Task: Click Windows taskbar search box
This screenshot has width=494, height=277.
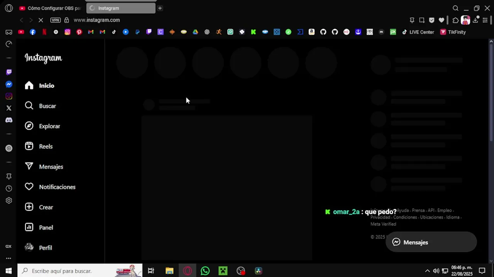Action: click(x=80, y=271)
